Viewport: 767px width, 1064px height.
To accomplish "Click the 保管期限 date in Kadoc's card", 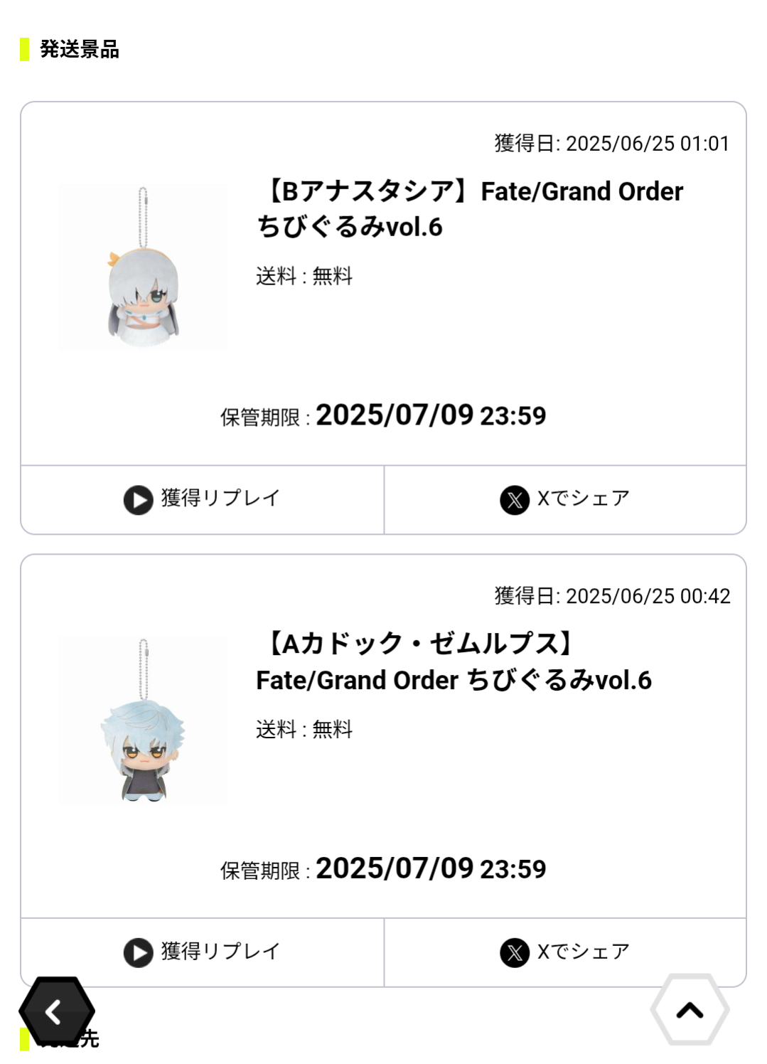I will (x=430, y=868).
